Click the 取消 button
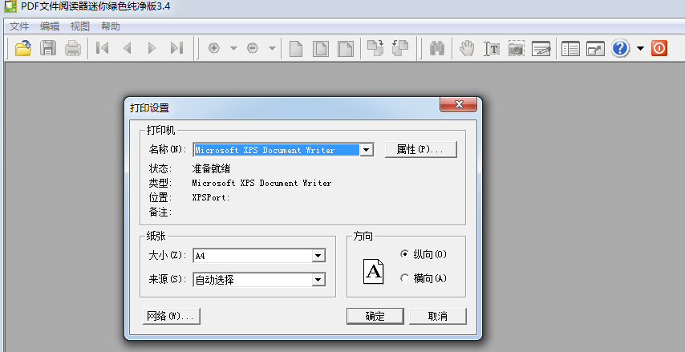 438,316
